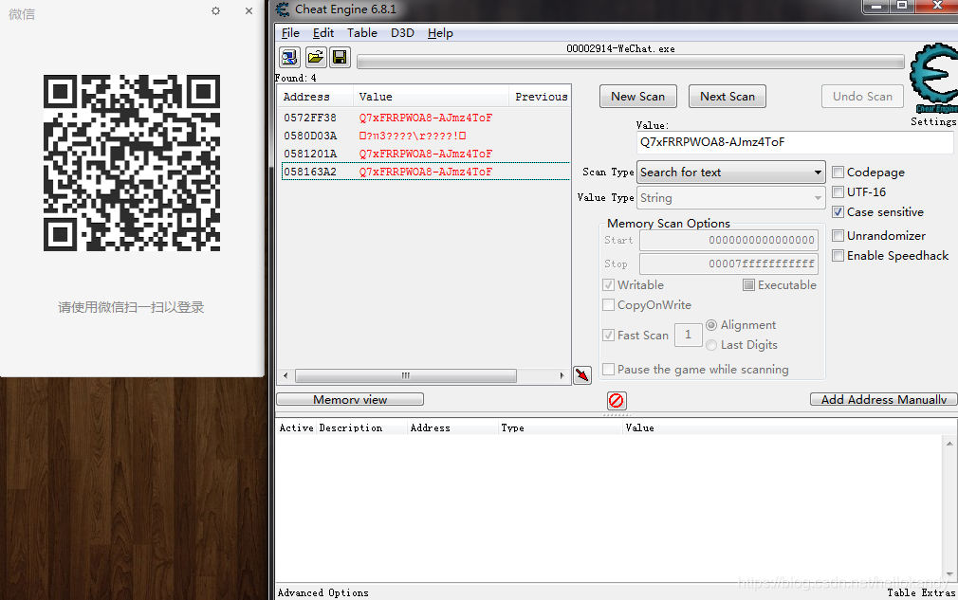Toggle the CopyOnWrite checkbox
The width and height of the screenshot is (958, 600).
609,304
